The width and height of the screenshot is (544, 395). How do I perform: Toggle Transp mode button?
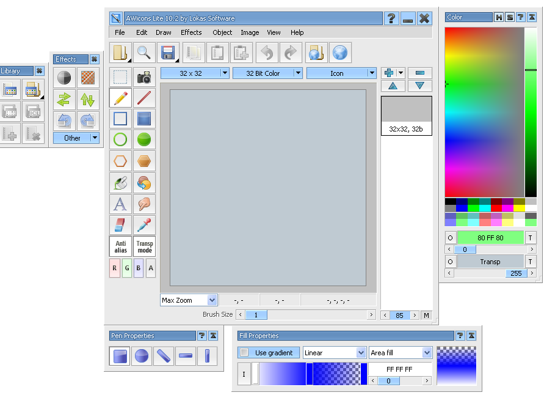point(144,246)
